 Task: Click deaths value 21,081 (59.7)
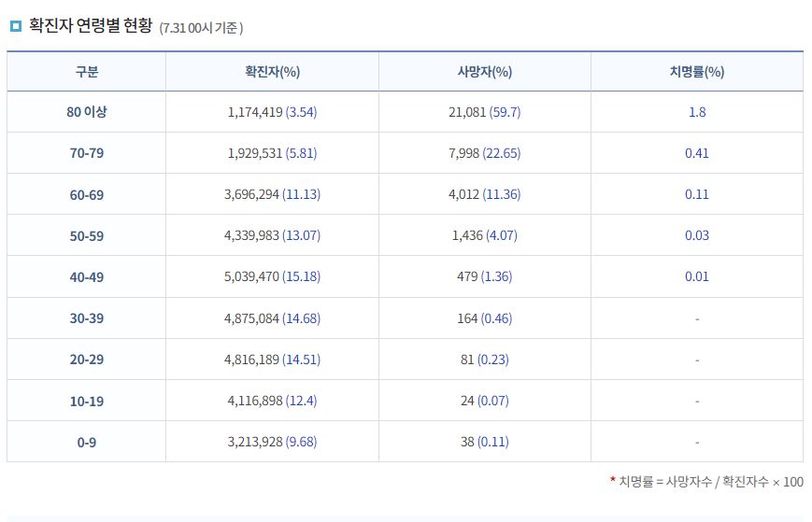(485, 112)
